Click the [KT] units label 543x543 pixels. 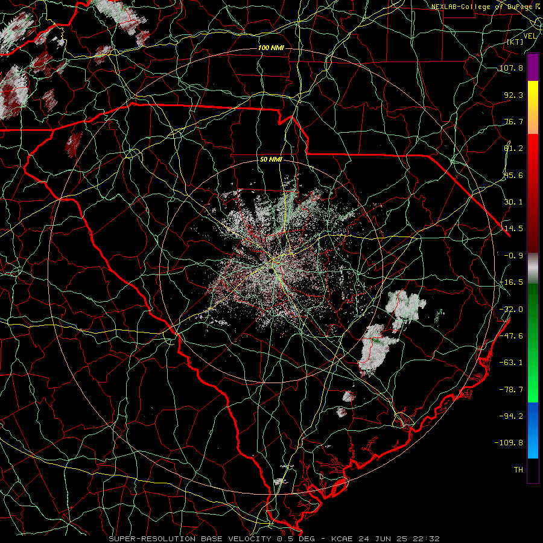pyautogui.click(x=515, y=42)
